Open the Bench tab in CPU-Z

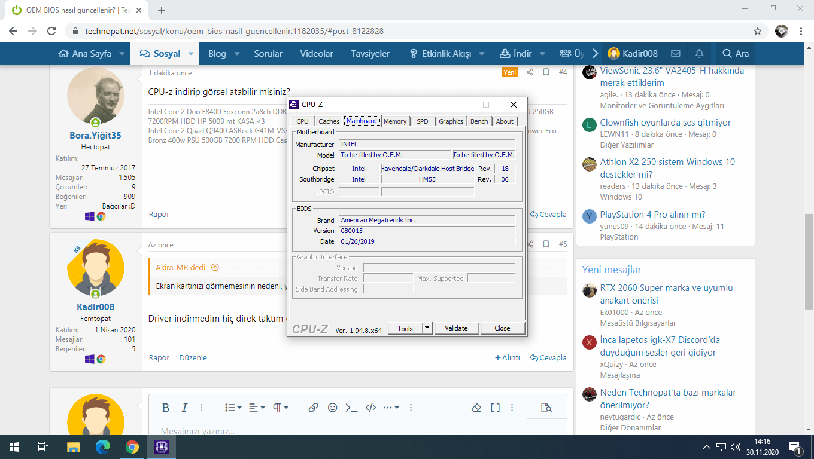point(479,121)
